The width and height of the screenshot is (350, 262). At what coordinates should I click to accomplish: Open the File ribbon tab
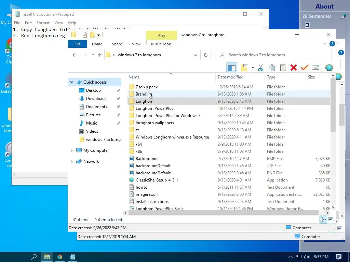click(78, 44)
